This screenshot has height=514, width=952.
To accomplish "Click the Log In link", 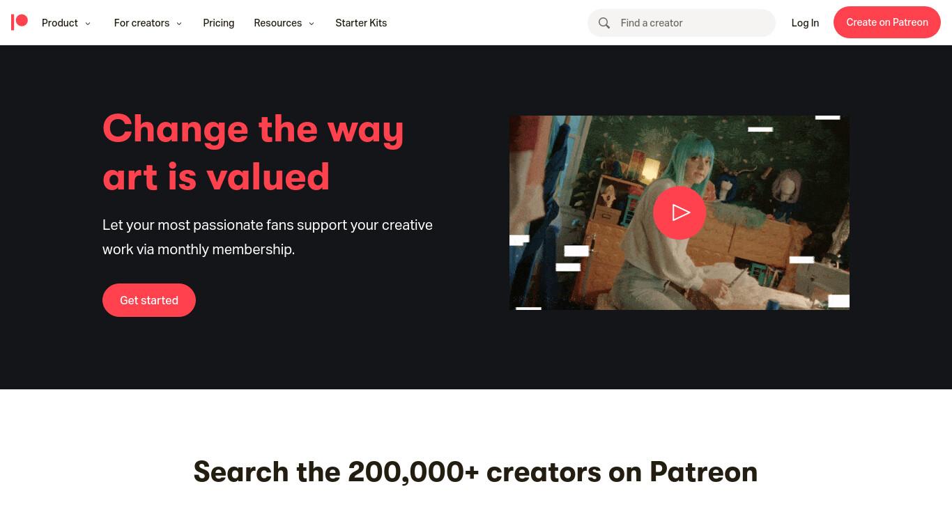I will click(805, 23).
